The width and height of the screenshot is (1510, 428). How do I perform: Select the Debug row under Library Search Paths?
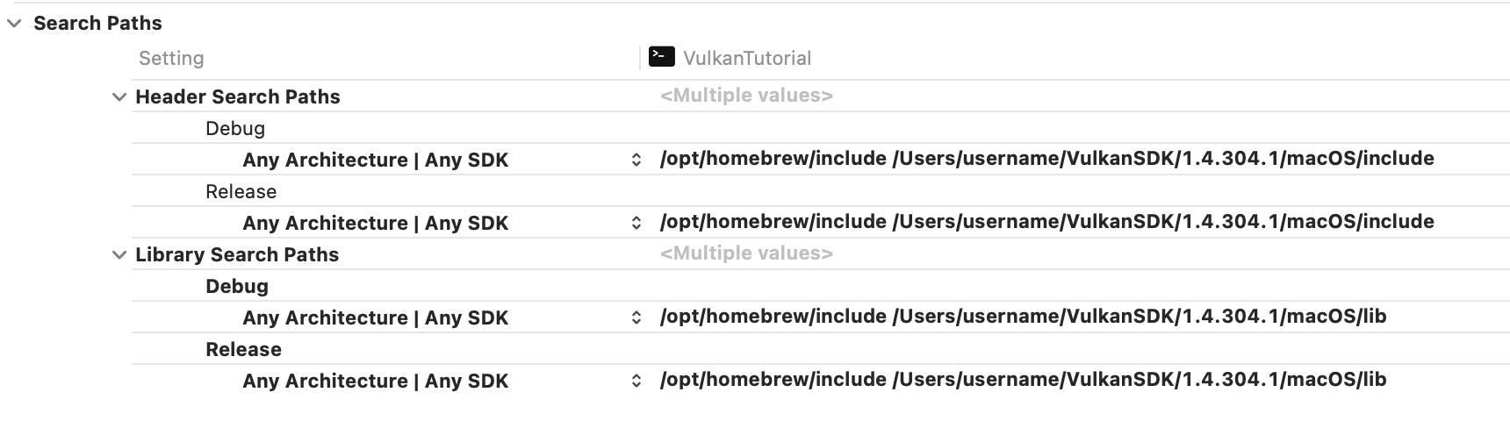point(237,287)
